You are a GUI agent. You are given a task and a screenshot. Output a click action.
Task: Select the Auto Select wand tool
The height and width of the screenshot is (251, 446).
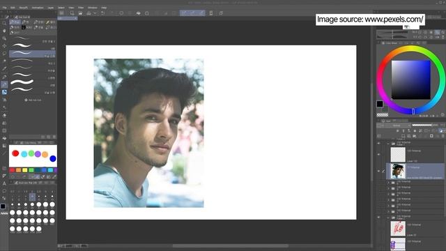[x=4, y=61]
